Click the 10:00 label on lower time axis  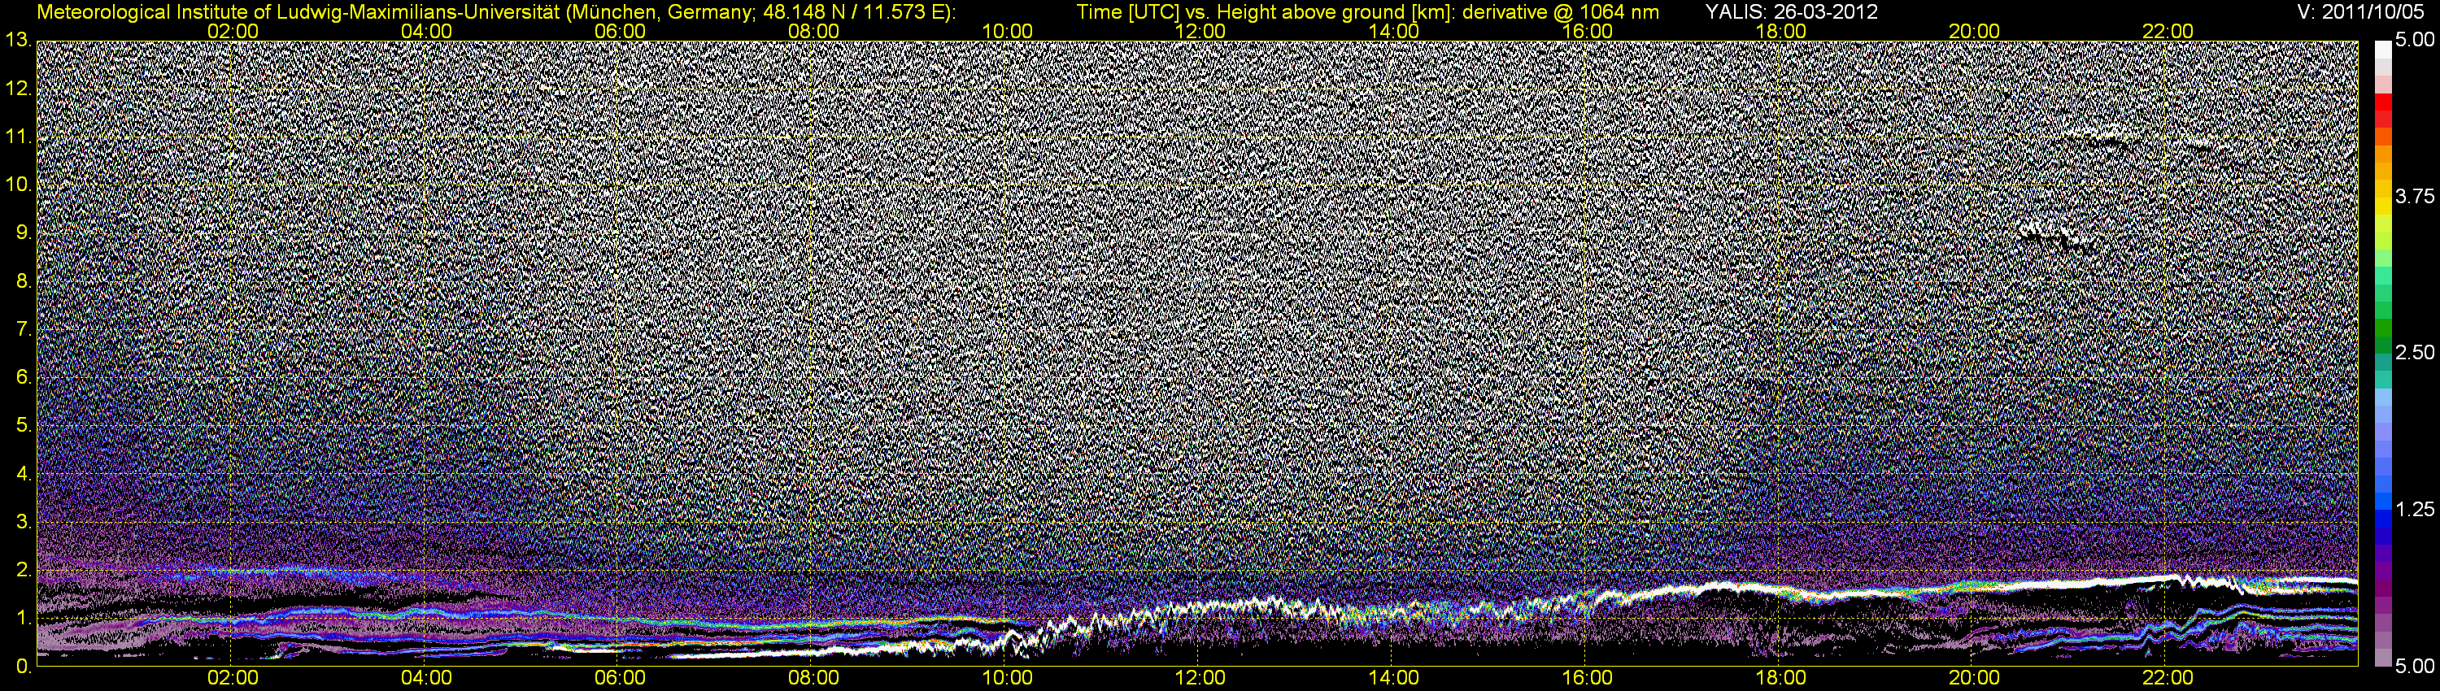pyautogui.click(x=1007, y=679)
